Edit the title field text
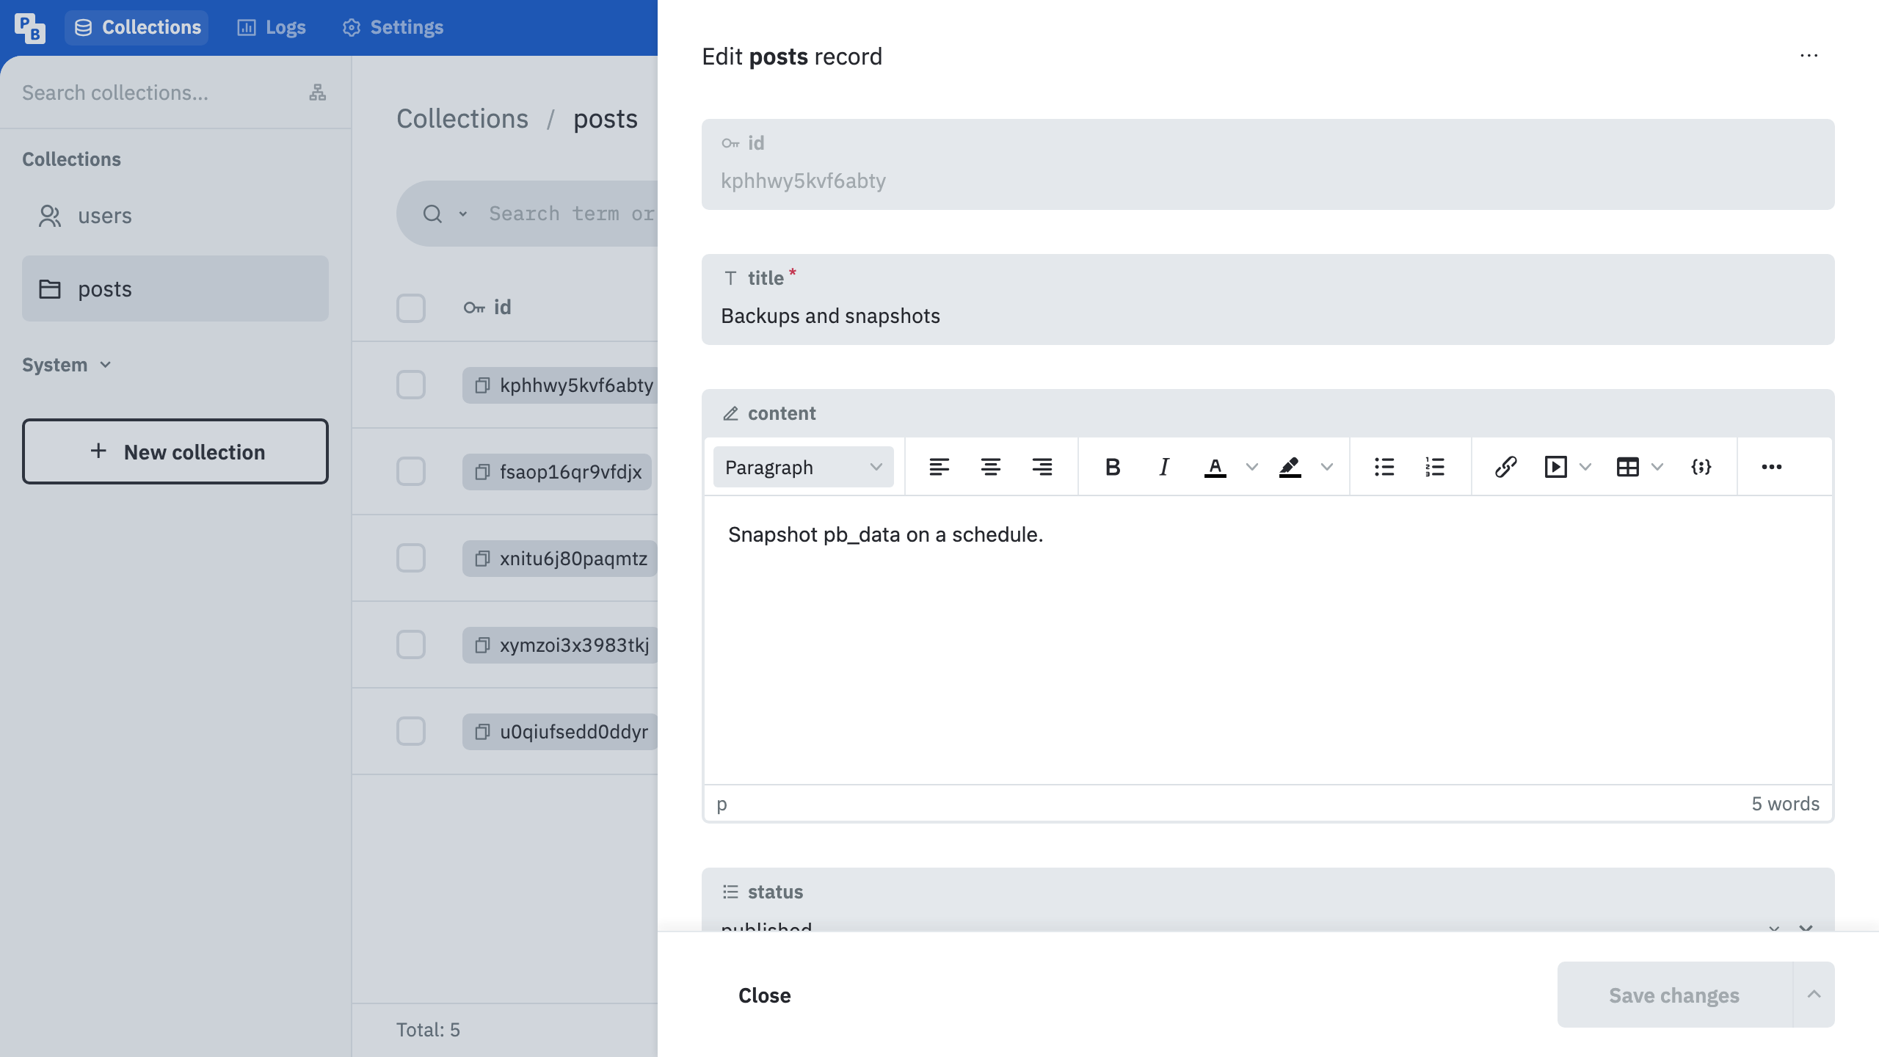This screenshot has height=1057, width=1879. [x=1268, y=316]
